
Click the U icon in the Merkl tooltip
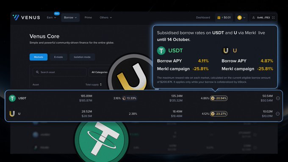[x=226, y=50]
